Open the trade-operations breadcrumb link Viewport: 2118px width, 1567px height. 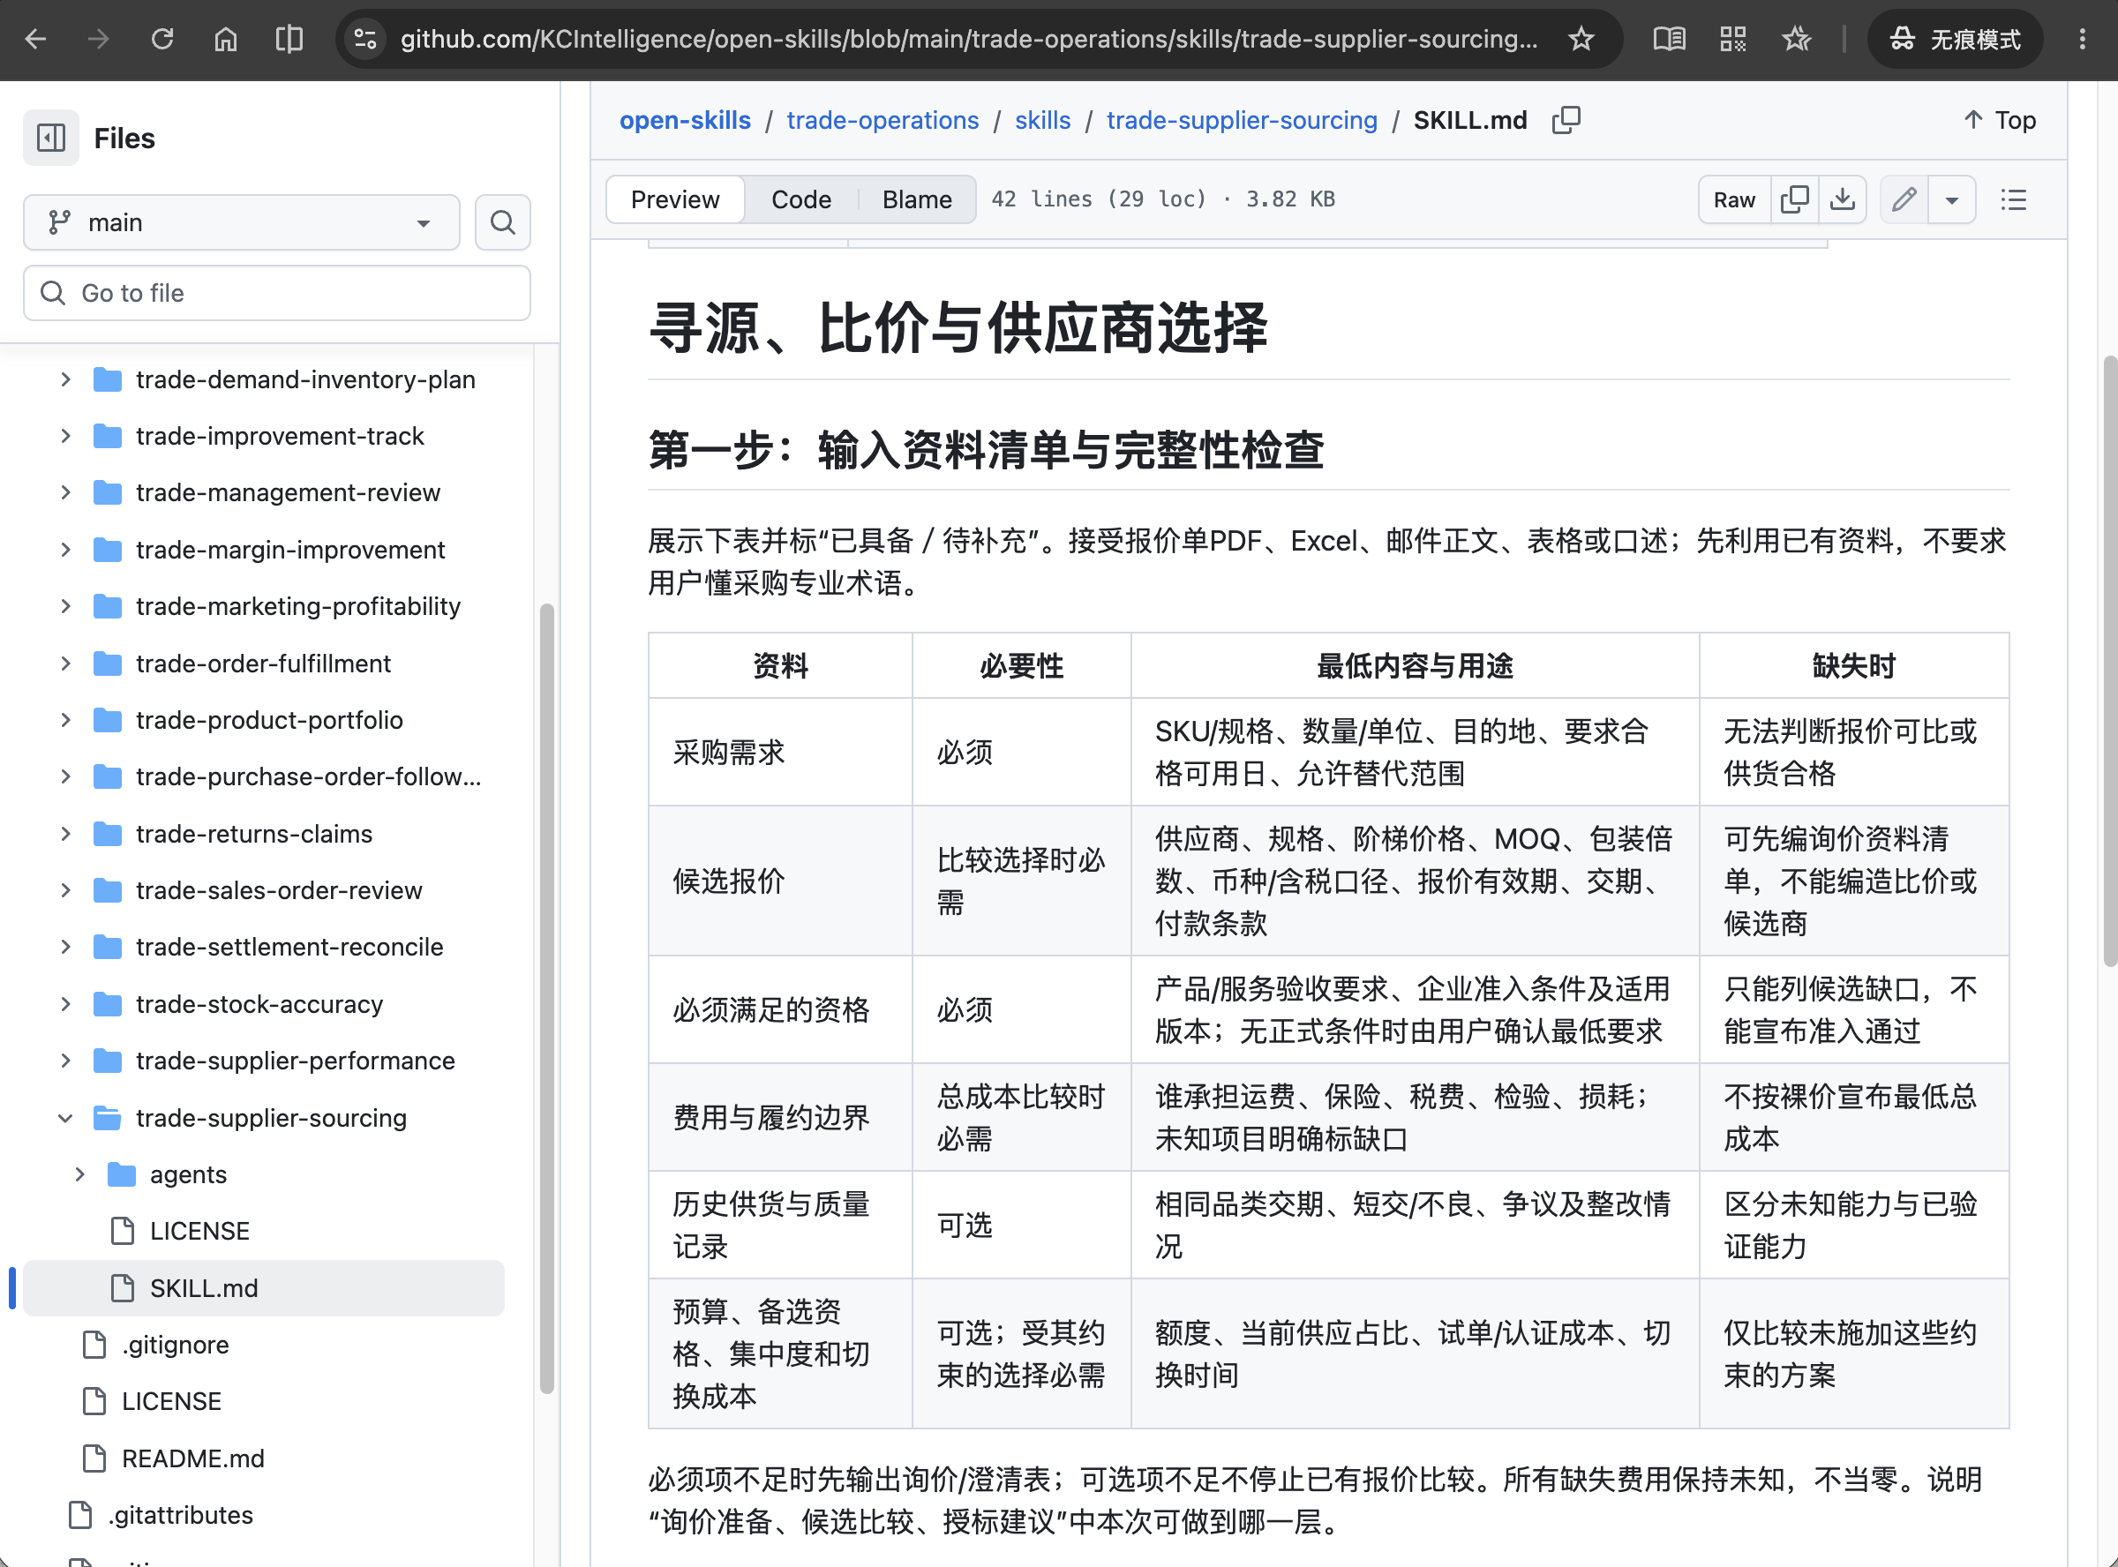pos(883,121)
